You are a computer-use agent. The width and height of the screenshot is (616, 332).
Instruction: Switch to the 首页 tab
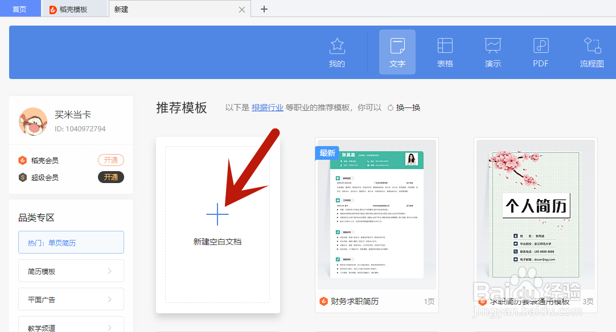(20, 9)
